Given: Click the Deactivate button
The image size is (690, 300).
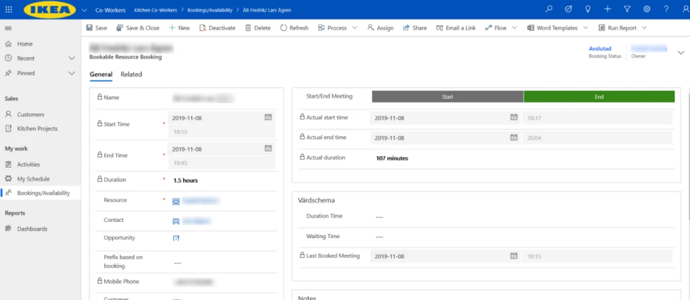Looking at the screenshot, I should click(x=217, y=28).
